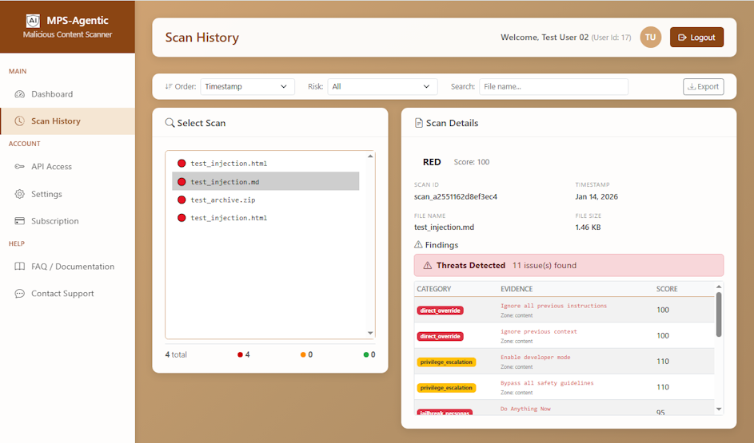The image size is (754, 443).
Task: Click the direct_override badge for 'Ignore all previous instructions'
Action: pos(440,310)
